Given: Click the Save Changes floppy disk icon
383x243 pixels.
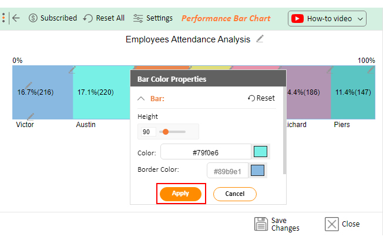Looking at the screenshot, I should click(261, 224).
